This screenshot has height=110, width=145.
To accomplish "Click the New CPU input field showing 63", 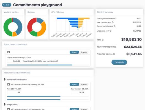I will click(14, 92).
